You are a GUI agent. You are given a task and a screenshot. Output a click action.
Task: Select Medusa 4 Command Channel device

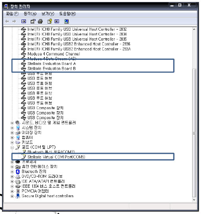(x=54, y=54)
